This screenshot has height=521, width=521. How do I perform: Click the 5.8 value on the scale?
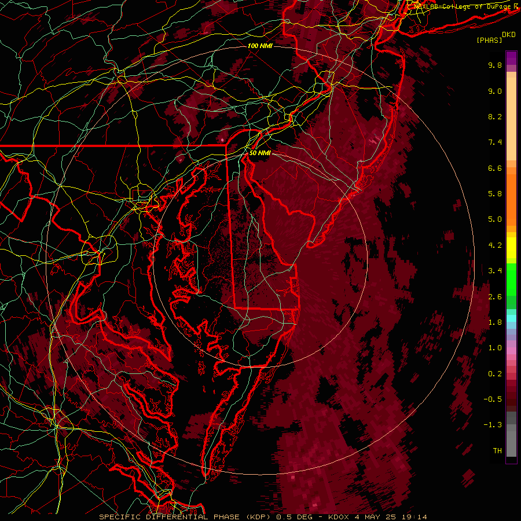point(495,194)
